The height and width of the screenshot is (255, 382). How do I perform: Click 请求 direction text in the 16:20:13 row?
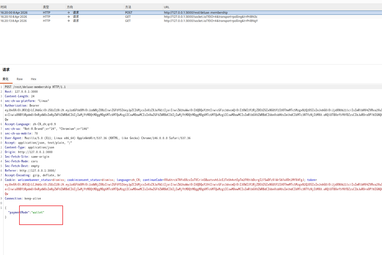pyautogui.click(x=76, y=21)
